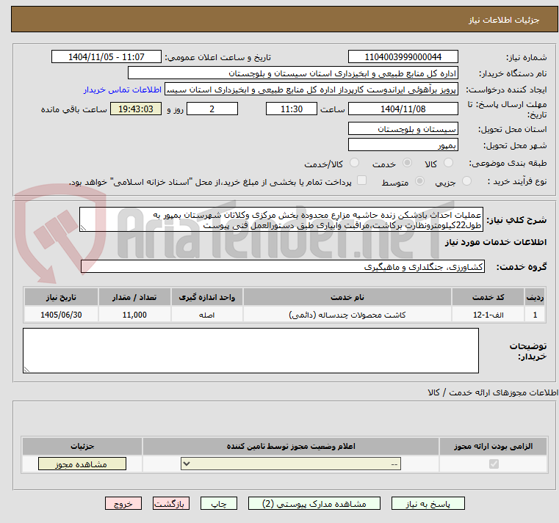The height and width of the screenshot is (523, 559).
Task: Click the resize handle of توضیحات خریدار box
Action: tap(26, 370)
